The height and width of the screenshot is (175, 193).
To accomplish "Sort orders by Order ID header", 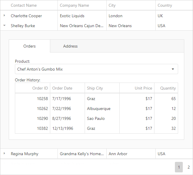I will [x=40, y=88].
